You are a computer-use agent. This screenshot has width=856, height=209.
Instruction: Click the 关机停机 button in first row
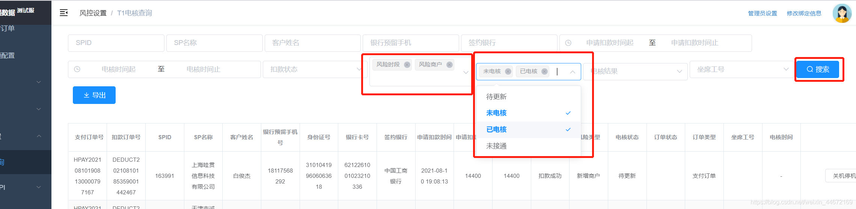[841, 176]
